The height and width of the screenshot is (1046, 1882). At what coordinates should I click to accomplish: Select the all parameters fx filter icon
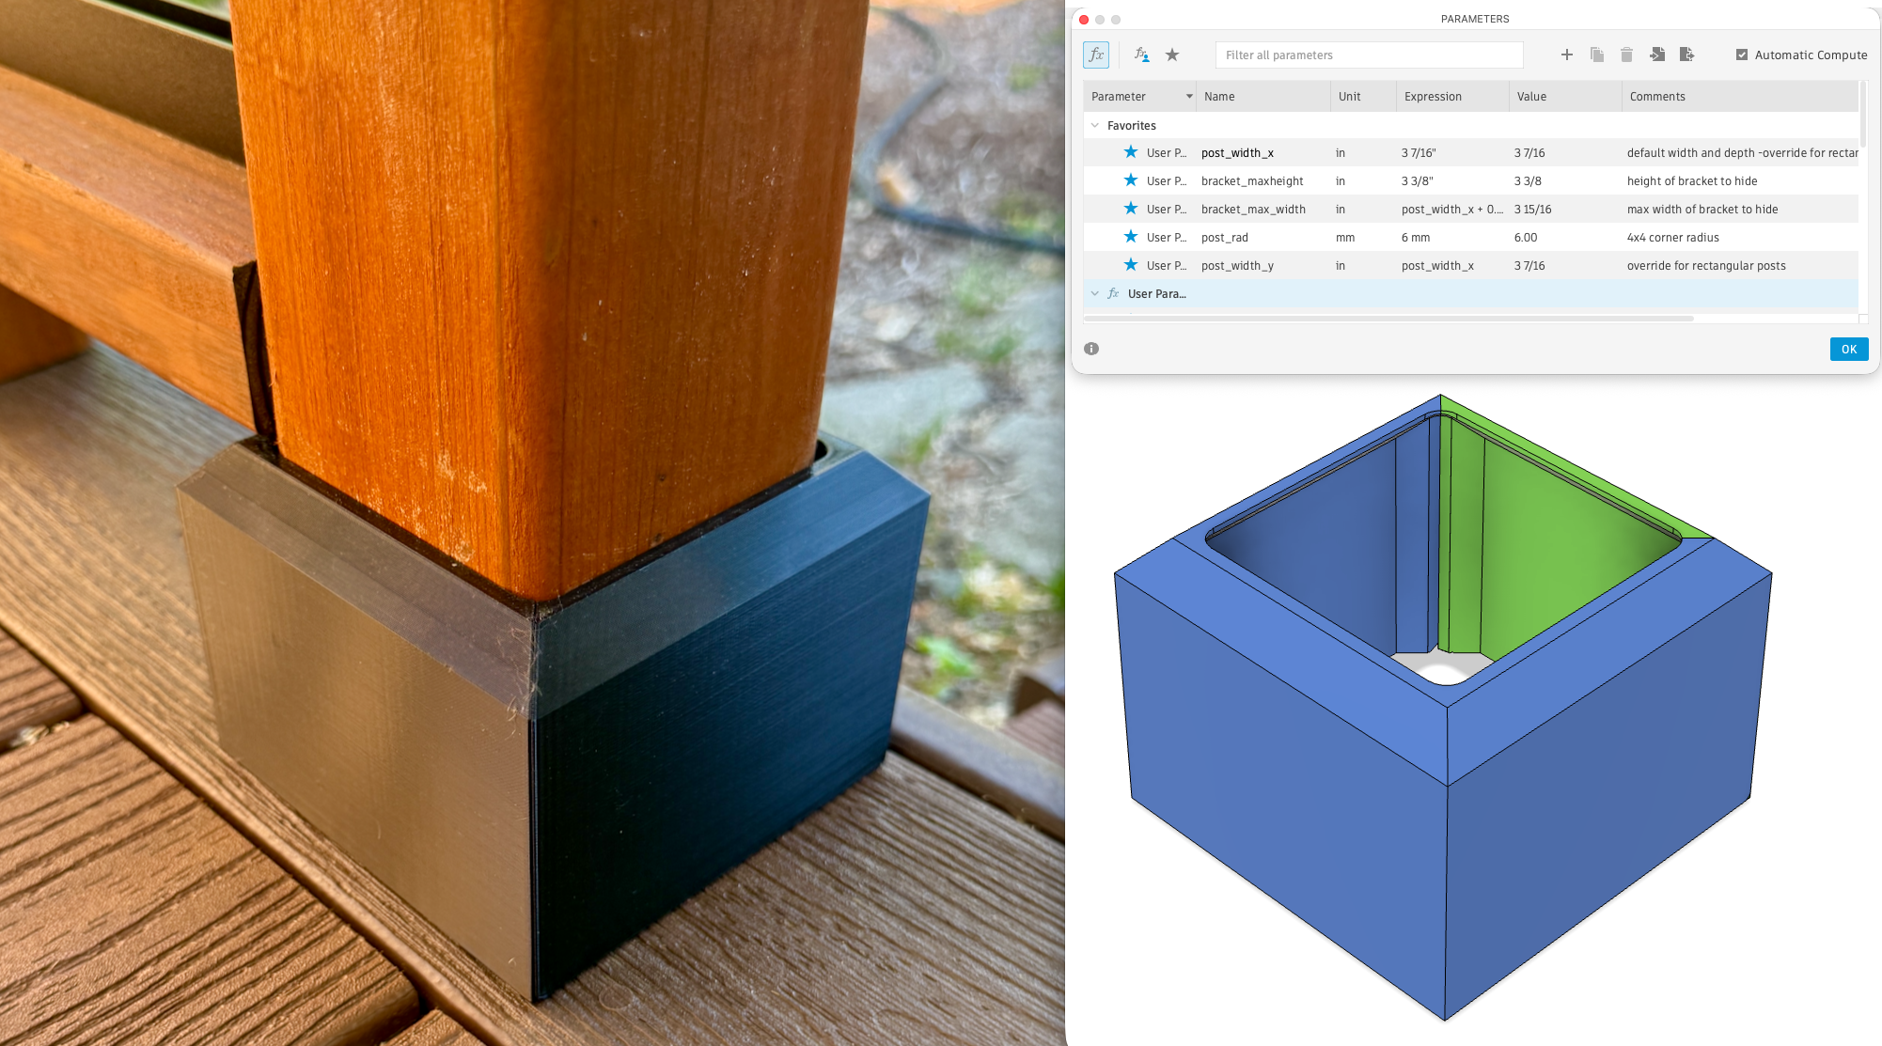pyautogui.click(x=1096, y=55)
